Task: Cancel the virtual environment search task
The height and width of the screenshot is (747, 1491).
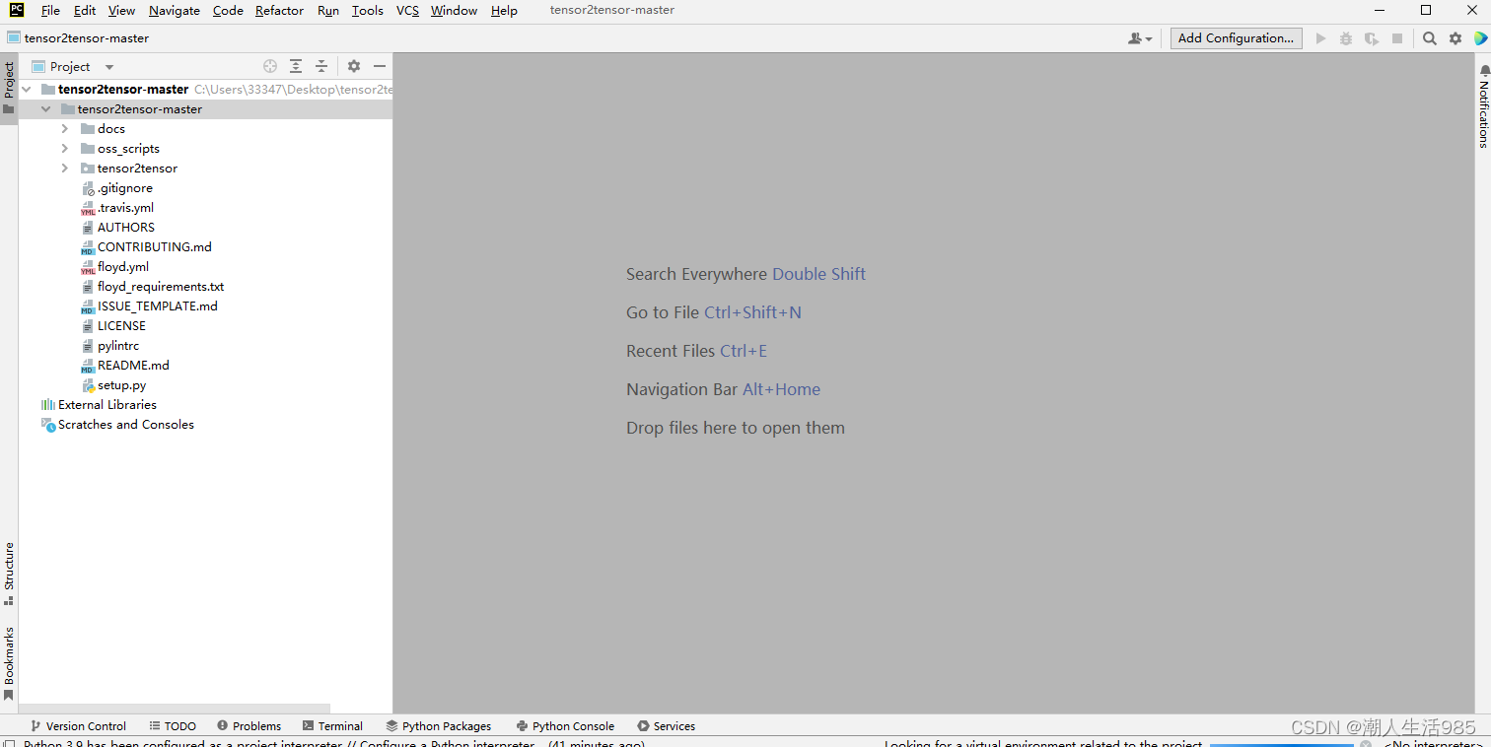Action: pos(1366,744)
